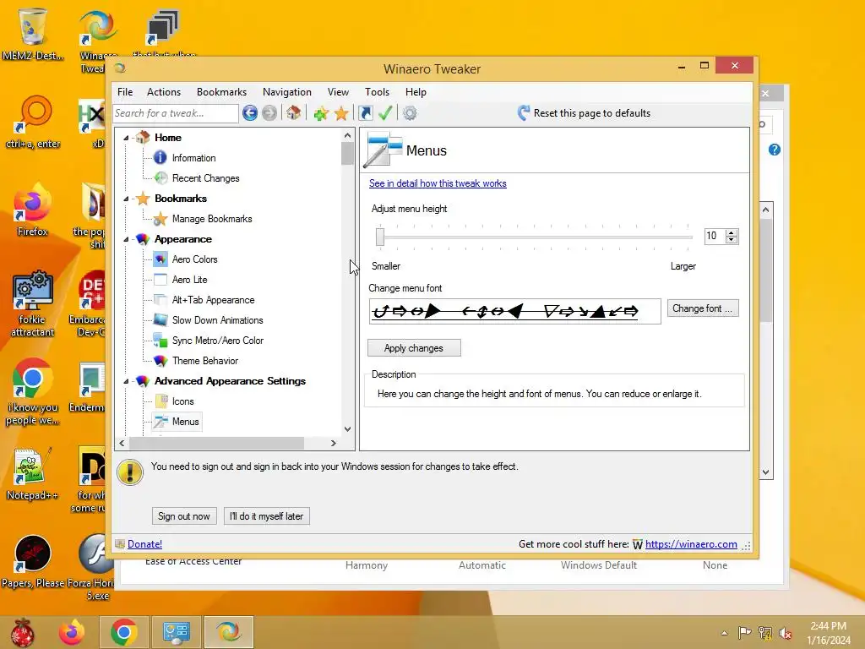Click Sign out now button
The image size is (865, 649).
pos(183,516)
